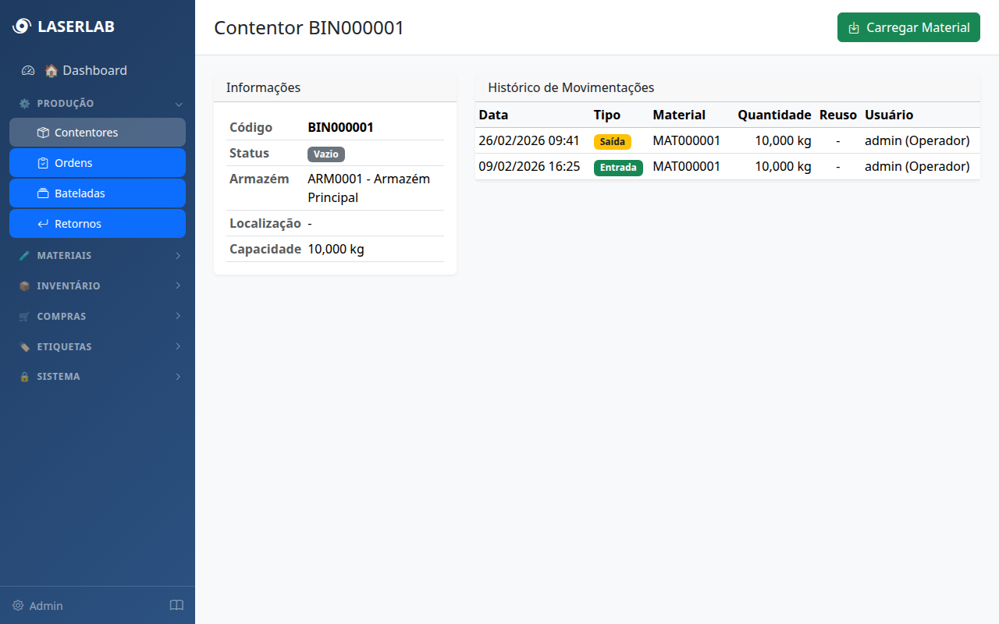Open documentation via book icon
Image resolution: width=999 pixels, height=624 pixels.
point(176,605)
